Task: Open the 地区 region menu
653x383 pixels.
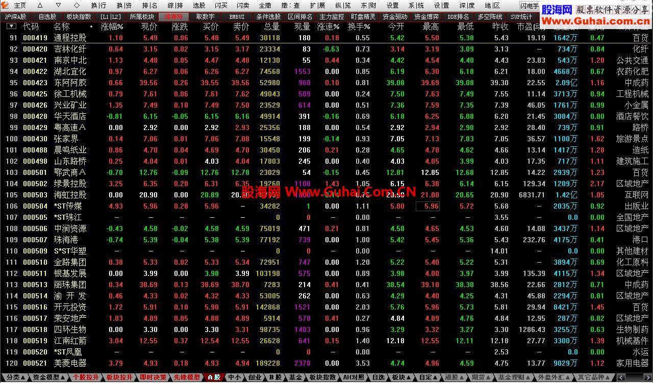Action: click(x=492, y=5)
